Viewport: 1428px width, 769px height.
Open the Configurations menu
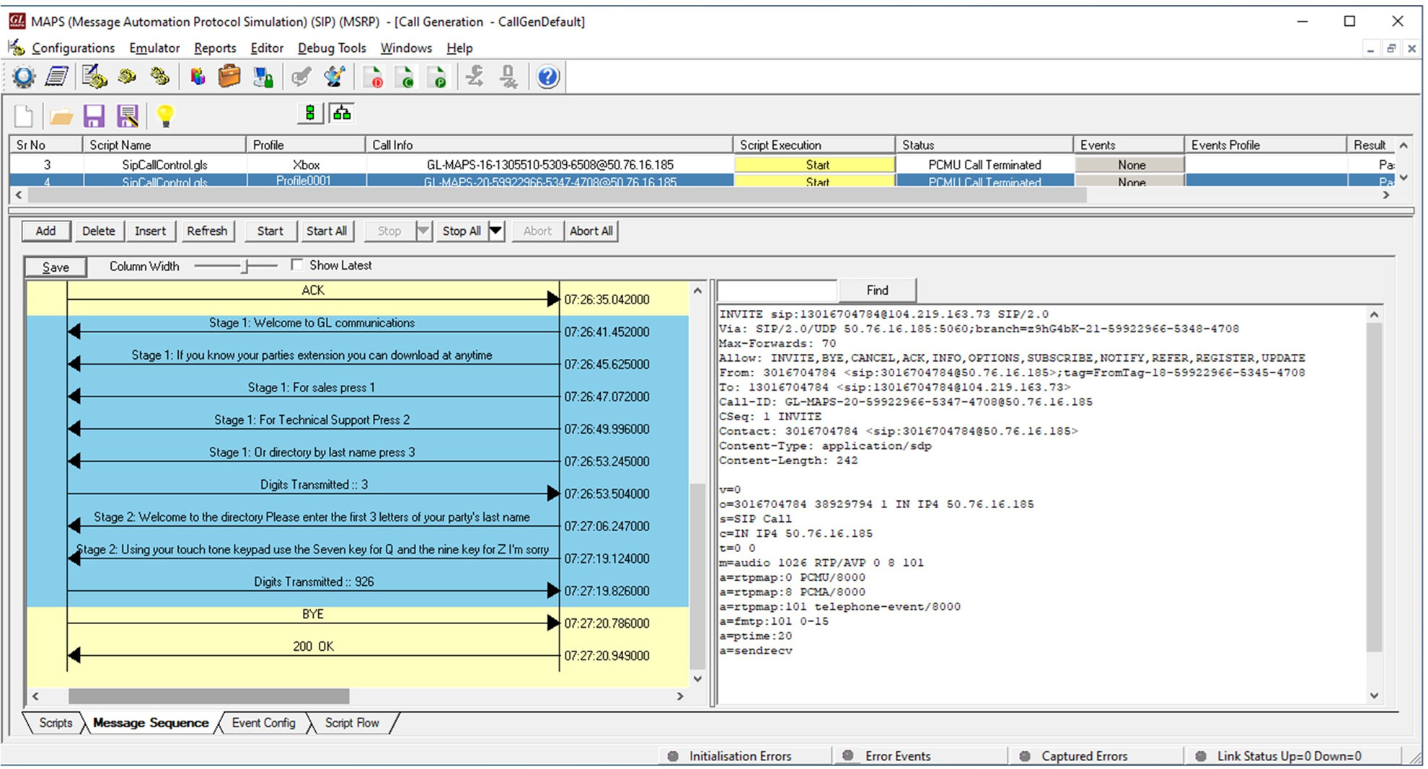click(x=73, y=48)
